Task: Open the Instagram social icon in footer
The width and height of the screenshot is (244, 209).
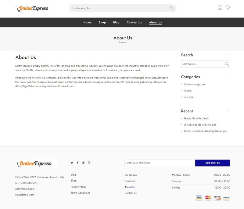Action: (x=89, y=163)
